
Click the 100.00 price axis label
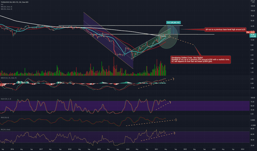pos(253,11)
